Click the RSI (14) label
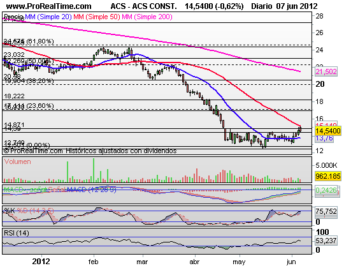The height and width of the screenshot is (268, 344). pos(17,233)
